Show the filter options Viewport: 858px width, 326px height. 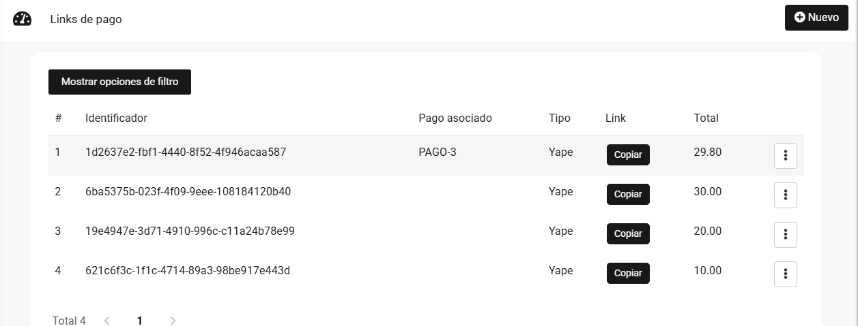point(119,82)
